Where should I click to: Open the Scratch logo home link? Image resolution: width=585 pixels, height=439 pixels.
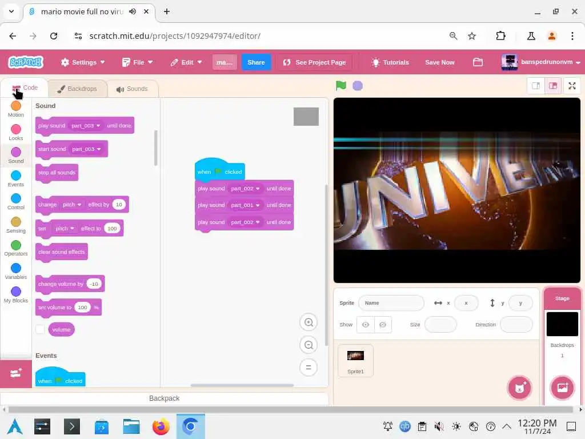tap(26, 62)
